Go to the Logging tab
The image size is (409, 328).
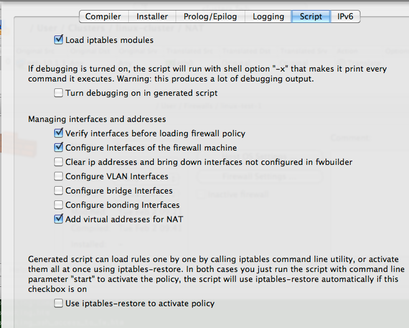tap(268, 17)
